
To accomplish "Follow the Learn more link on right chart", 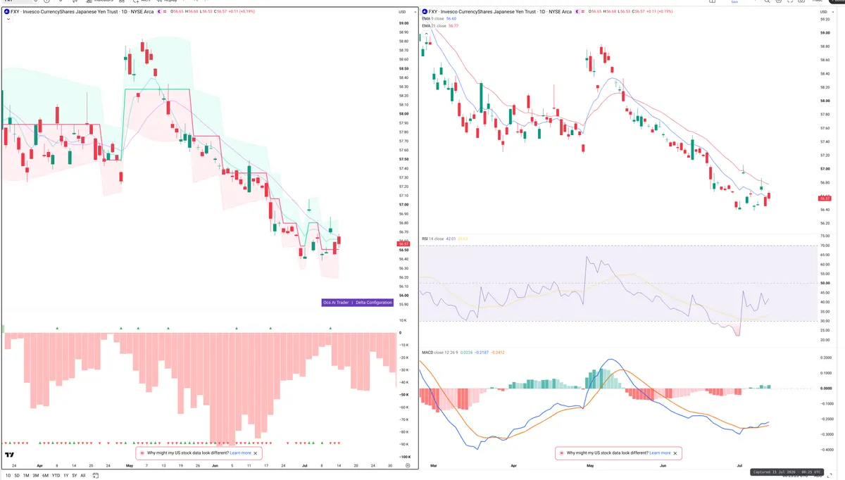I will click(660, 453).
